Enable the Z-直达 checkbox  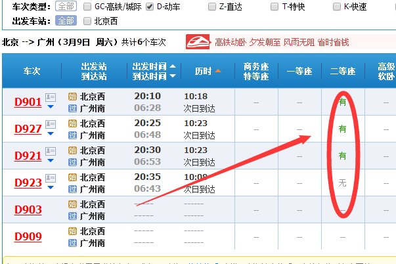pos(212,7)
